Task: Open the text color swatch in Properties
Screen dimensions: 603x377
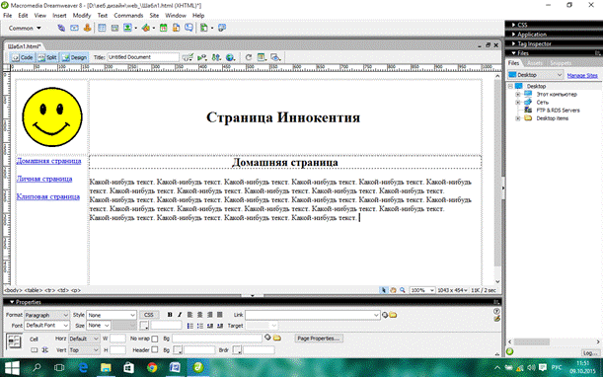Action: pyautogui.click(x=144, y=326)
